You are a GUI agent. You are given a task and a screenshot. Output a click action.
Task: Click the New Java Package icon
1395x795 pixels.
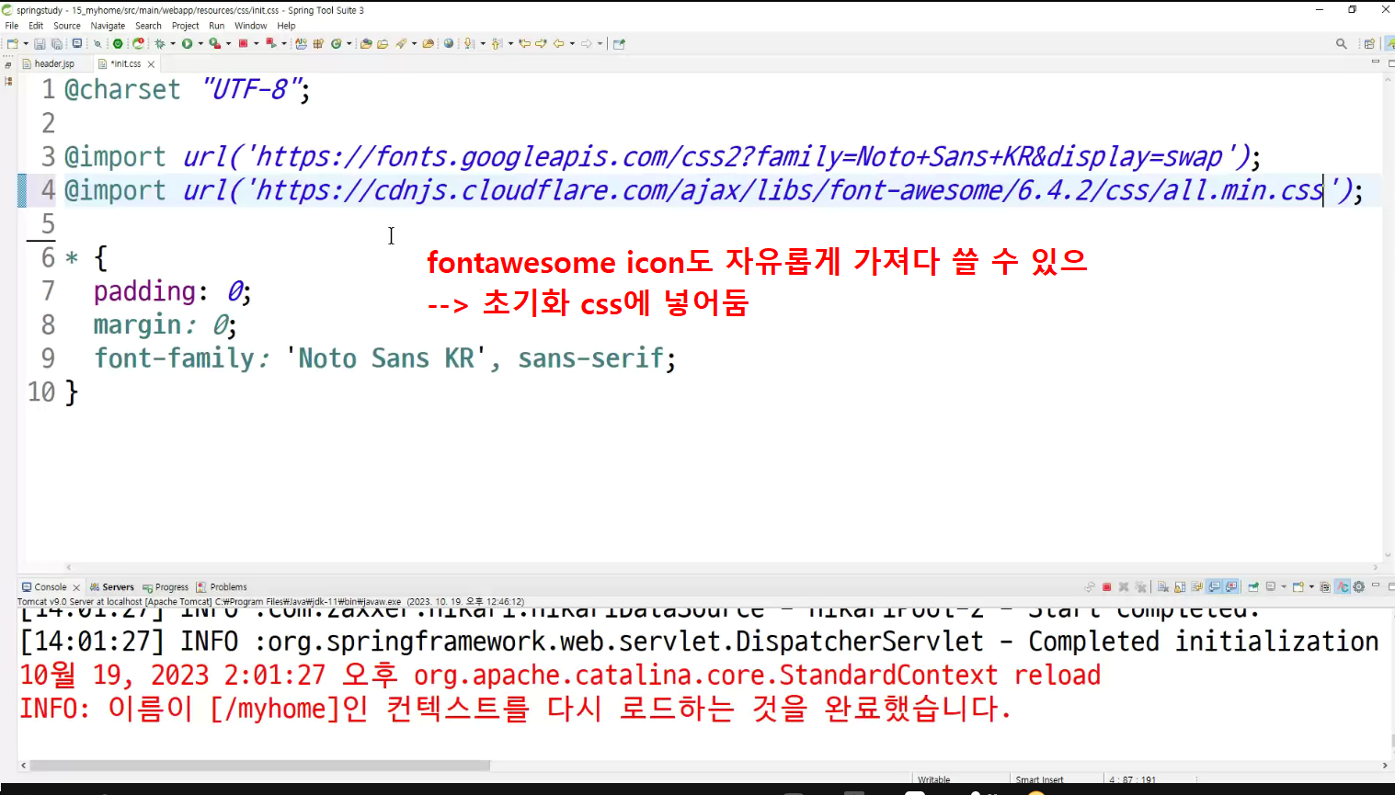tap(318, 43)
